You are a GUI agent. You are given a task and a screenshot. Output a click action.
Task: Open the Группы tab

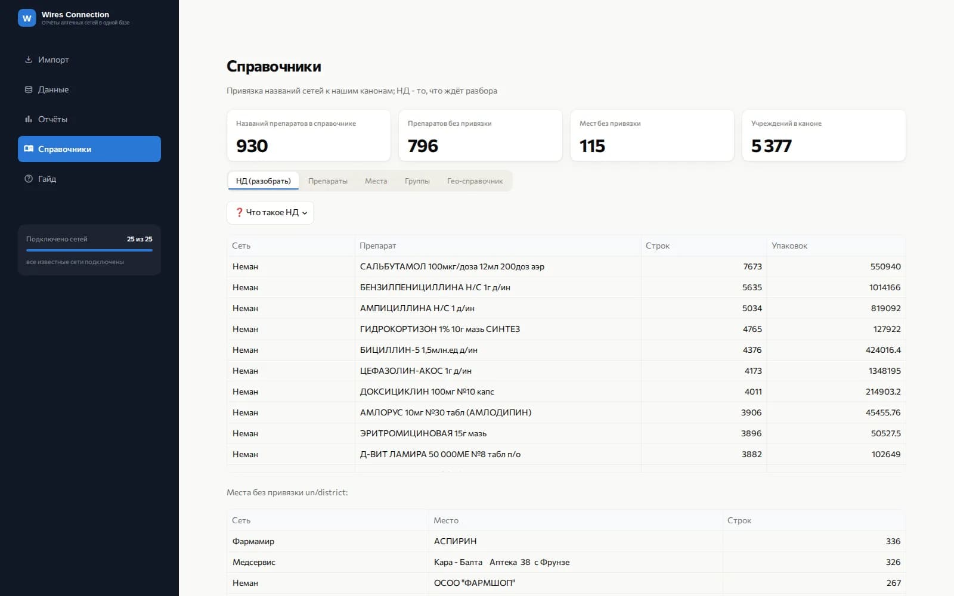417,181
